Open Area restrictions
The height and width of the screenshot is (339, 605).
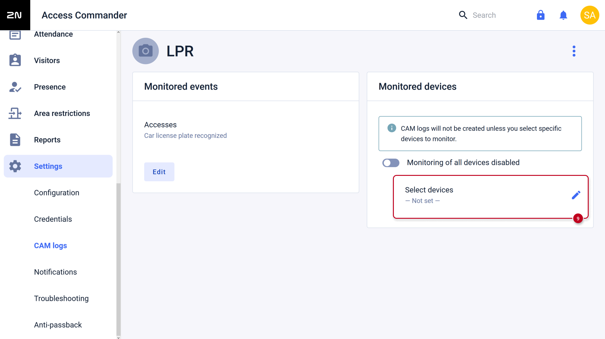coord(62,113)
